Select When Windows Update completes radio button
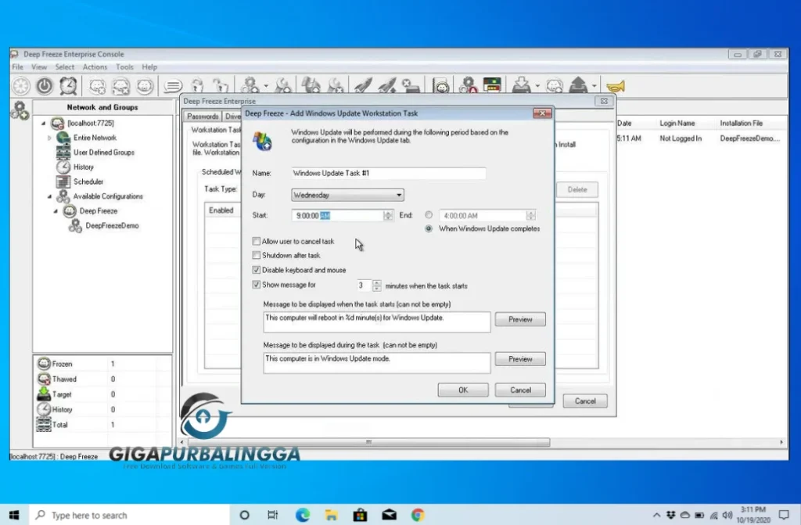 click(429, 228)
